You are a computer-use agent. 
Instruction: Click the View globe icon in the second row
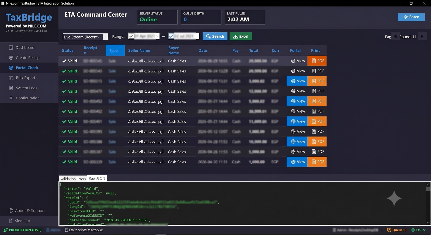(293, 71)
